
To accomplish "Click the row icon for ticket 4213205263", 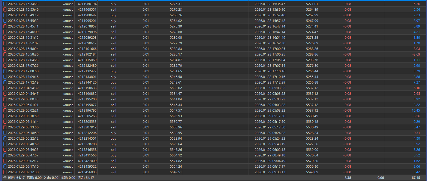I will [5, 116].
